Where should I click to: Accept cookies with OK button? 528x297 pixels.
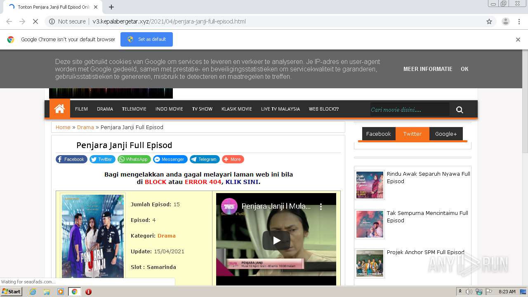pyautogui.click(x=464, y=69)
